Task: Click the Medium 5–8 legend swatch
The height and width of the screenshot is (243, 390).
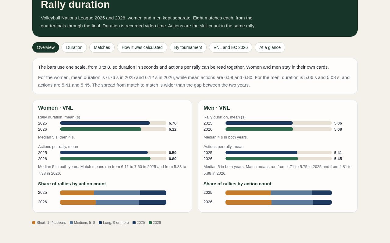Action: pos(71,223)
